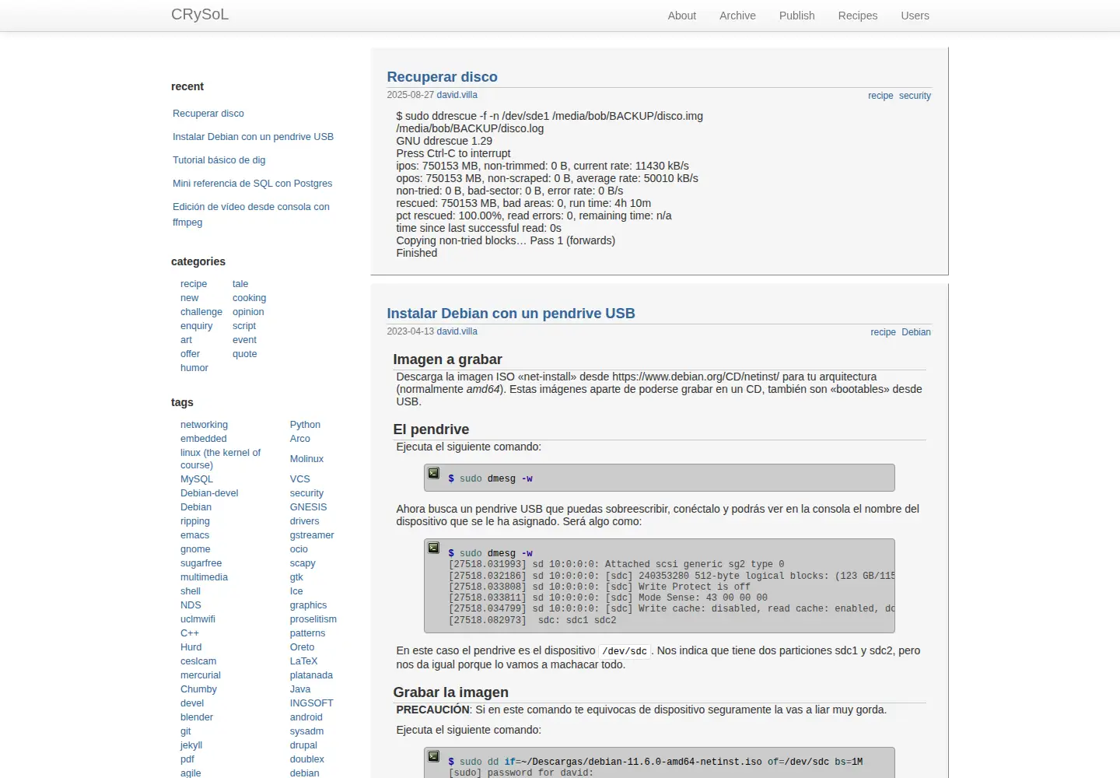Viewport: 1120px width, 778px height.
Task: Click the terminal icon in the sudo dd code block
Action: coord(434,756)
